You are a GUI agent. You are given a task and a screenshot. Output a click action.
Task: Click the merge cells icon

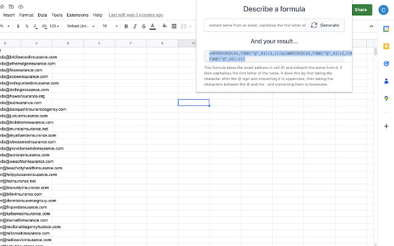click(x=183, y=26)
